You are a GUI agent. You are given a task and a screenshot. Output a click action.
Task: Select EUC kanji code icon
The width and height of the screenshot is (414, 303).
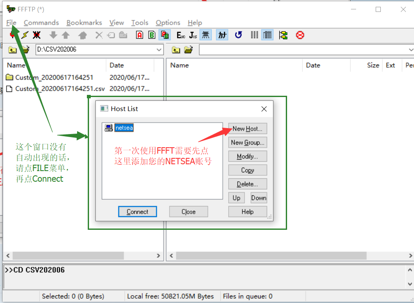(181, 35)
